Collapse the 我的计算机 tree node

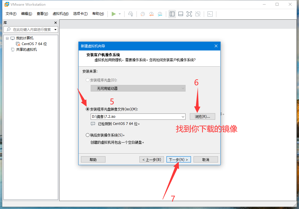[x=7, y=38]
